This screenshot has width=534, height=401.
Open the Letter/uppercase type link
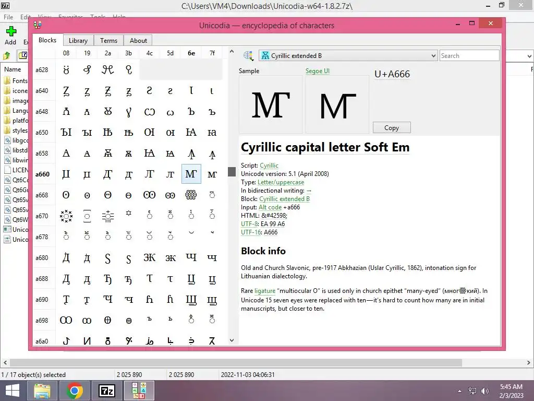click(281, 182)
